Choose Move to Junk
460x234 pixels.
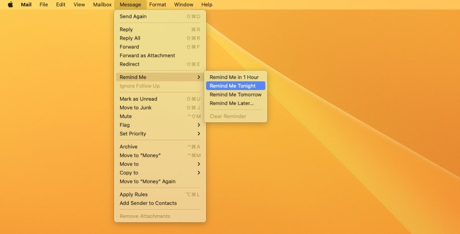click(160, 108)
